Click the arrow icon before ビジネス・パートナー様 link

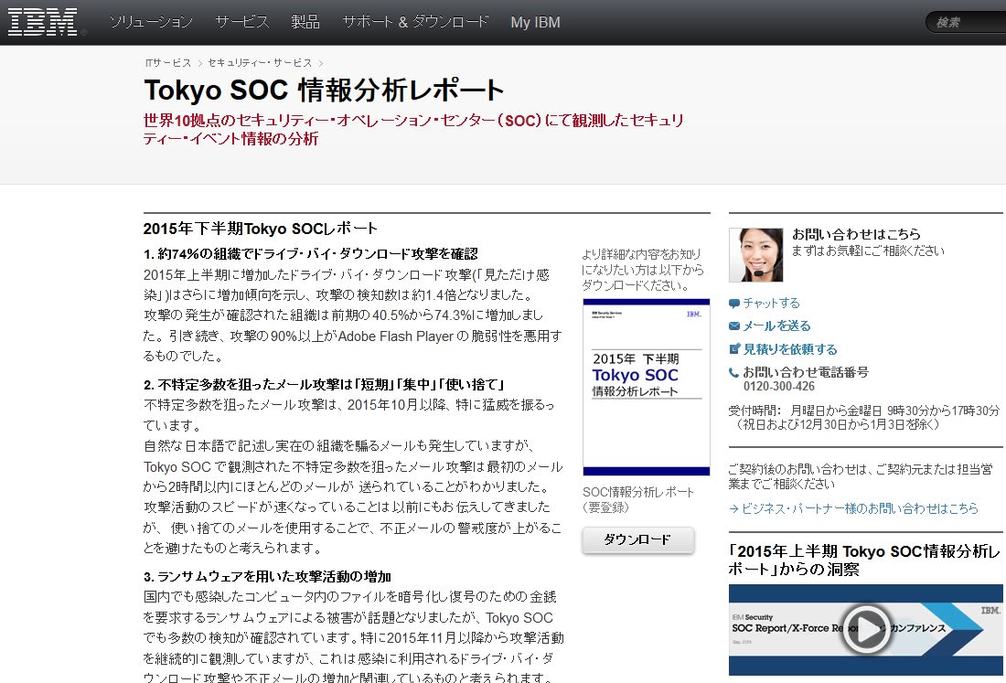pyautogui.click(x=733, y=509)
